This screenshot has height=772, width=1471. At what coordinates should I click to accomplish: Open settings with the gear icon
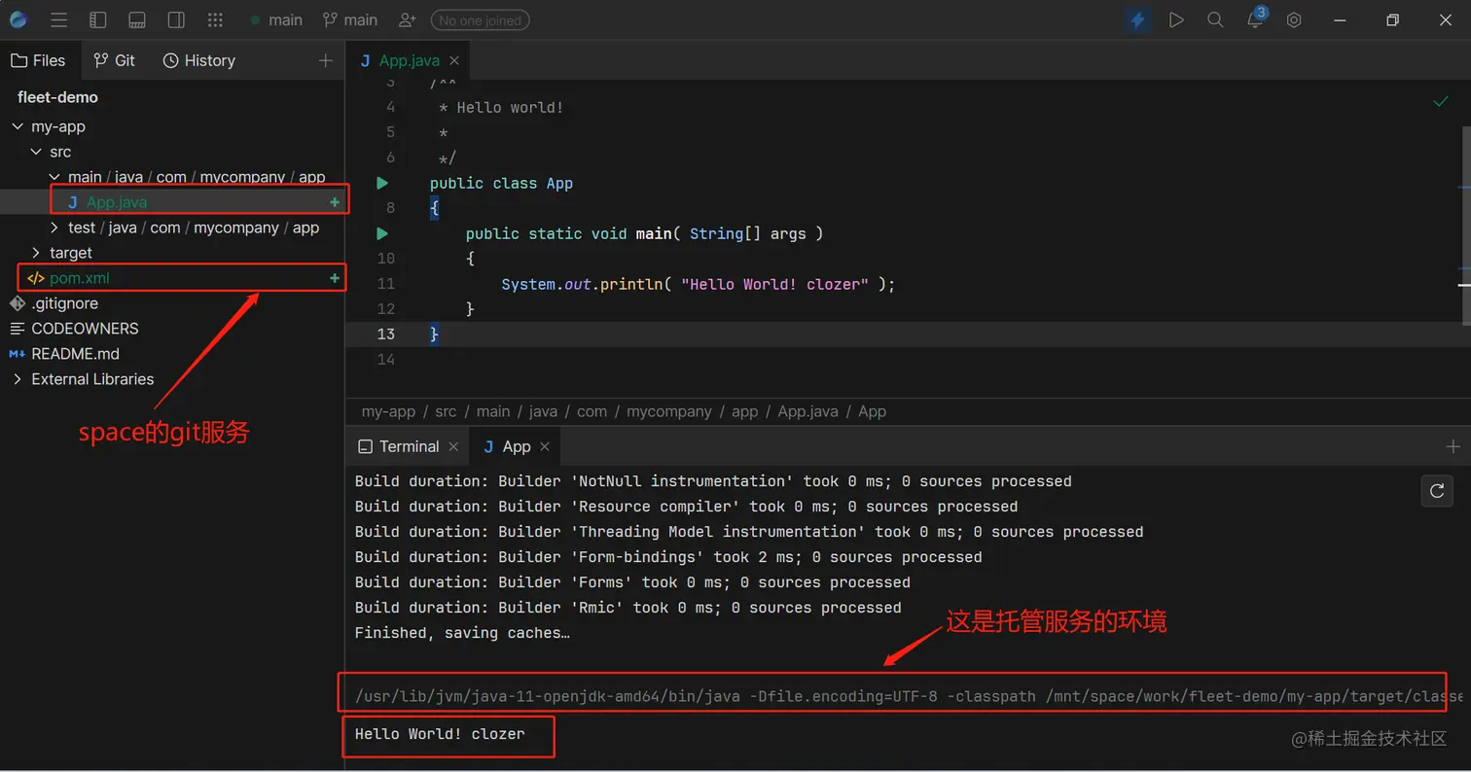click(1293, 19)
